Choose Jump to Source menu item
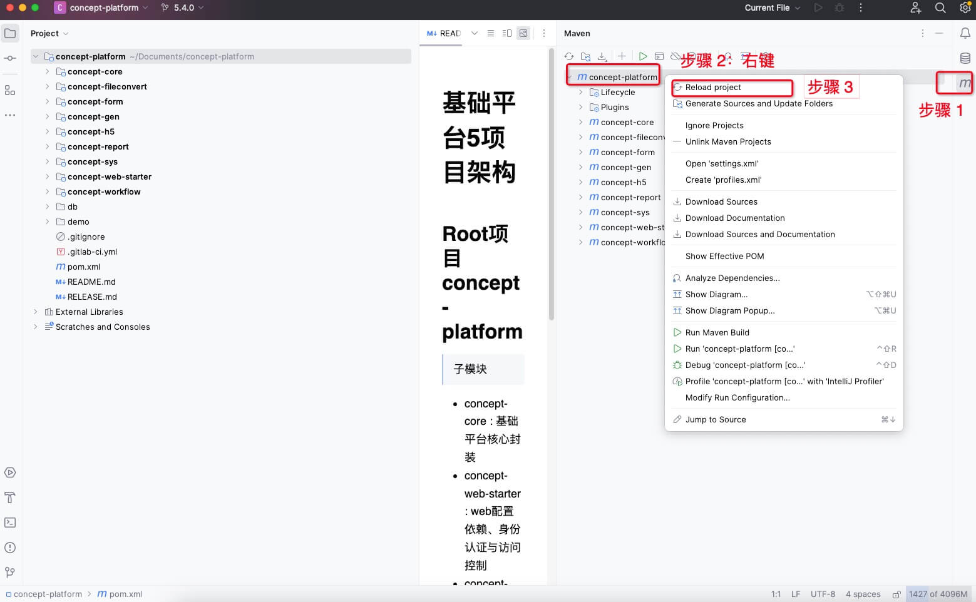976x602 pixels. [x=784, y=419]
